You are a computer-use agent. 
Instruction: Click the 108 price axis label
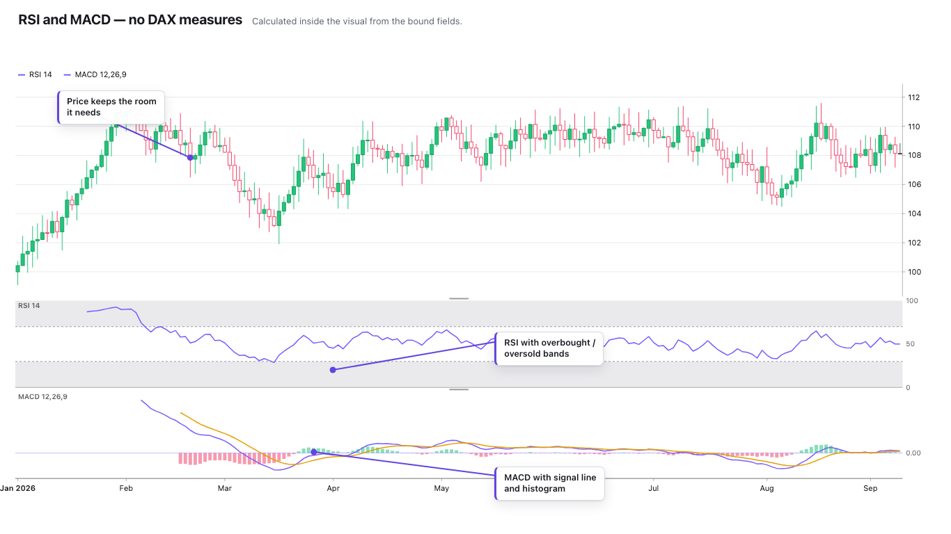(x=913, y=155)
